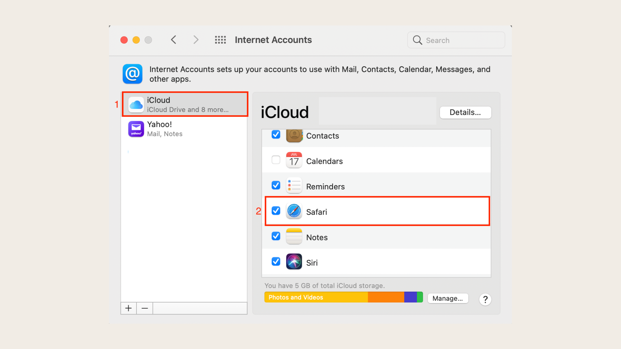Go forward with the right chevron

tap(196, 40)
